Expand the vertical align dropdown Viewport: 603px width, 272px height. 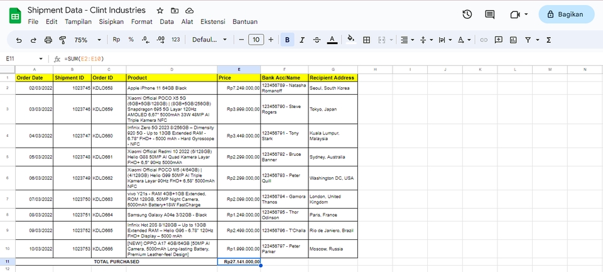(431, 40)
